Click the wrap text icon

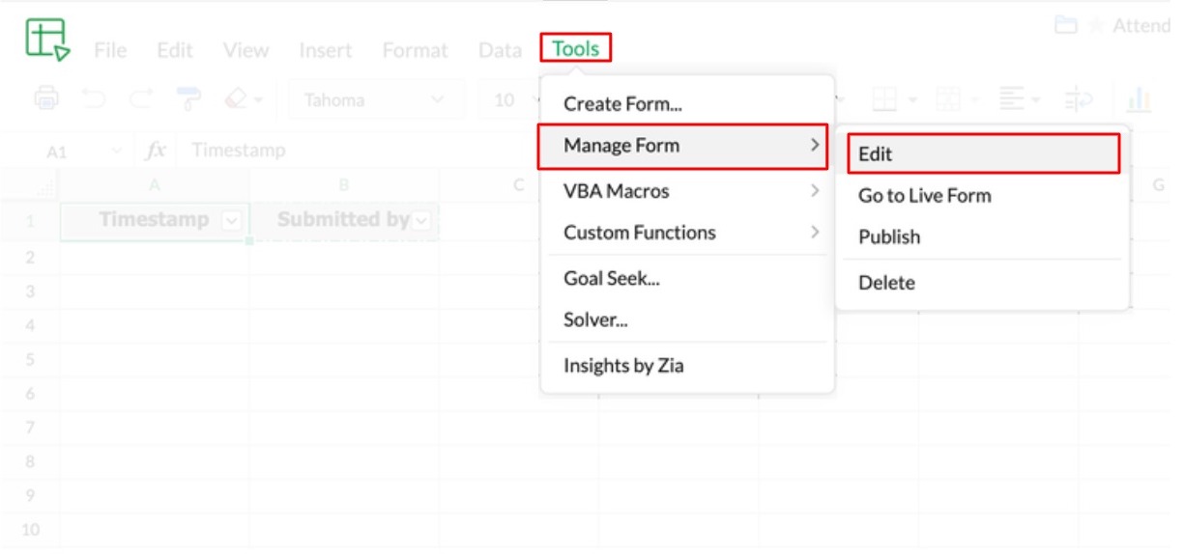1078,98
